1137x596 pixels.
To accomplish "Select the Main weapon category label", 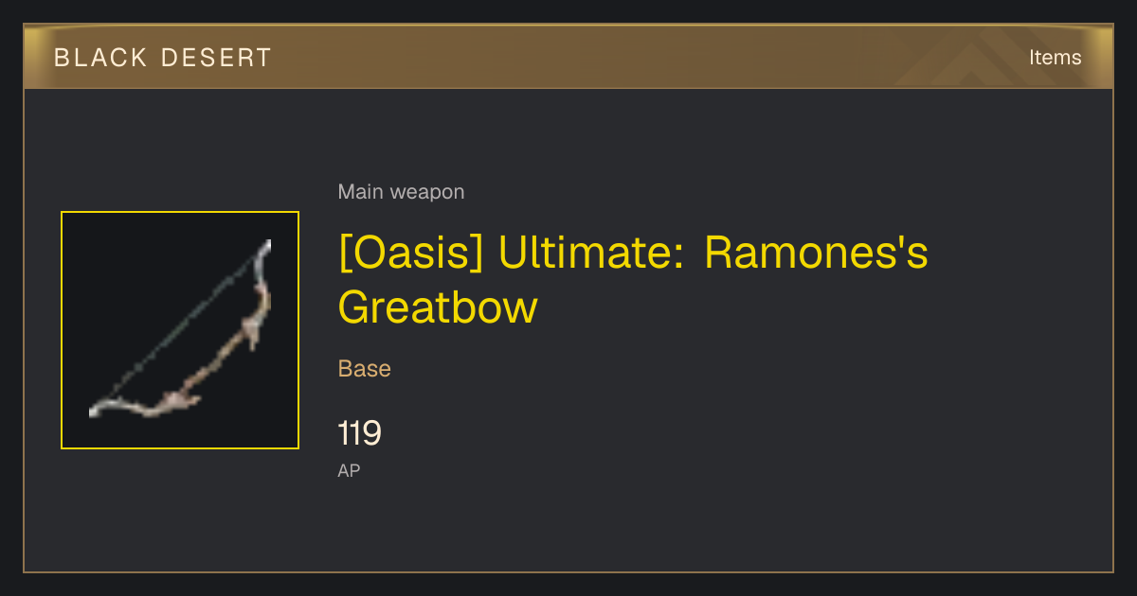I will [x=401, y=192].
